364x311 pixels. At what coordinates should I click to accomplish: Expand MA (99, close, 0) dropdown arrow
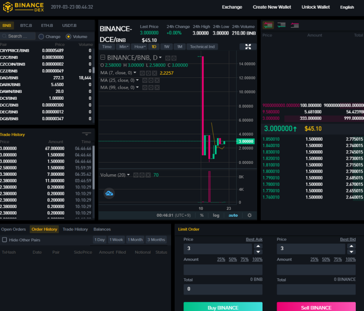pos(137,87)
